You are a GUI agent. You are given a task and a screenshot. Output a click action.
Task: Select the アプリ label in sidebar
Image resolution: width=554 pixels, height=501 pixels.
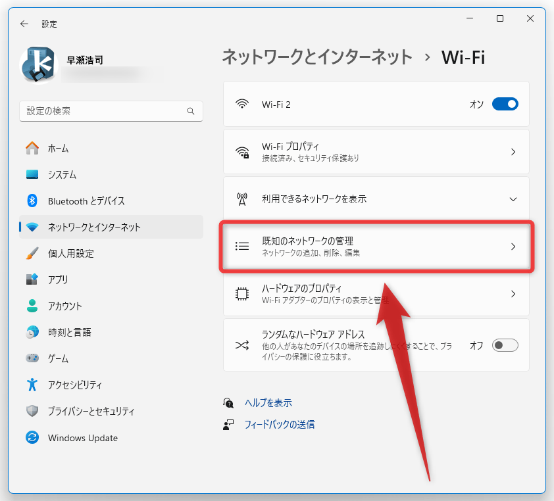pyautogui.click(x=58, y=279)
